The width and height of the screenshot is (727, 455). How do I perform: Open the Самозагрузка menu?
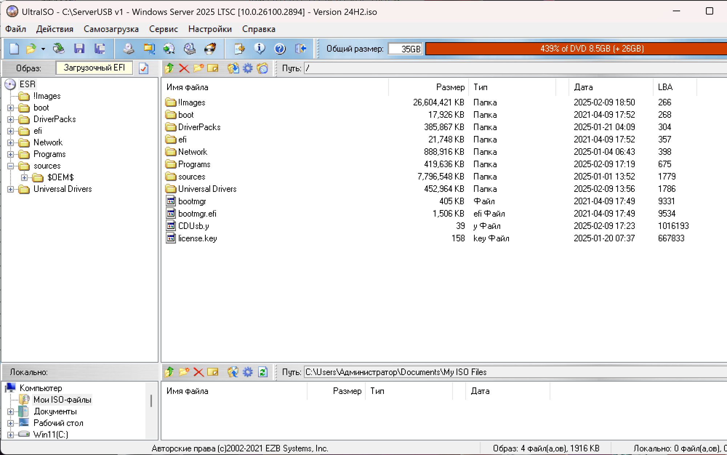(111, 29)
